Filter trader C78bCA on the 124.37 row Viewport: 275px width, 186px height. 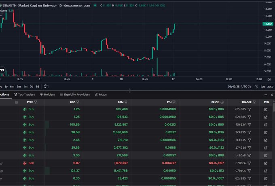tap(250, 171)
